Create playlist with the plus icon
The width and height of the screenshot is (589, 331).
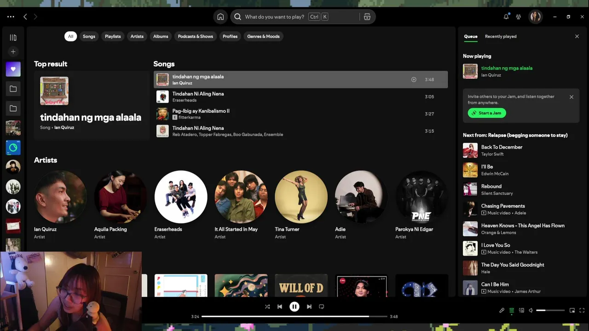[x=13, y=51]
